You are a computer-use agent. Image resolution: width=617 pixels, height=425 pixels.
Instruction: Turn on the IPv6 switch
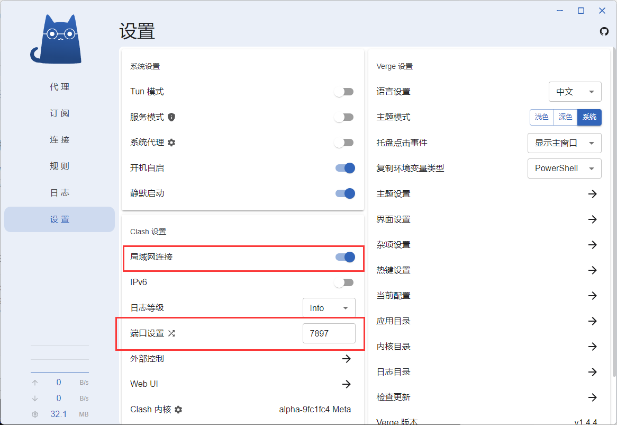(x=344, y=282)
